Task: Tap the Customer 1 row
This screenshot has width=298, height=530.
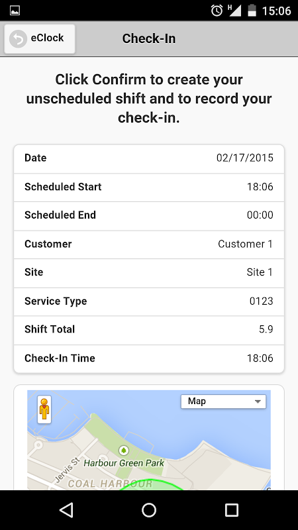Action: 149,244
